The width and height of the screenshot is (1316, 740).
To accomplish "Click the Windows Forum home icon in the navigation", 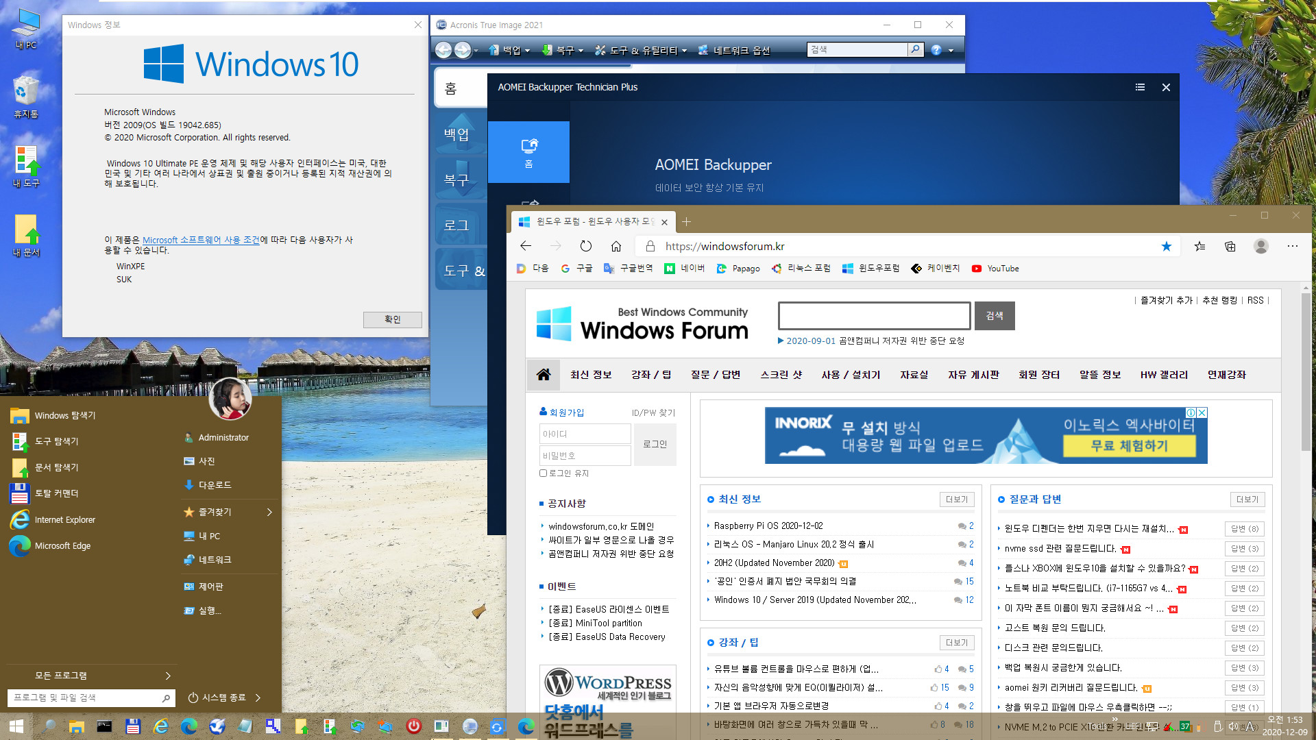I will [x=544, y=375].
